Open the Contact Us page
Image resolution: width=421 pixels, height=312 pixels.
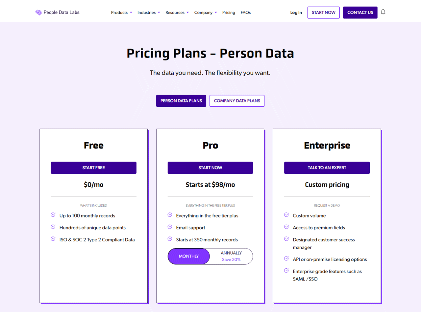point(360,12)
